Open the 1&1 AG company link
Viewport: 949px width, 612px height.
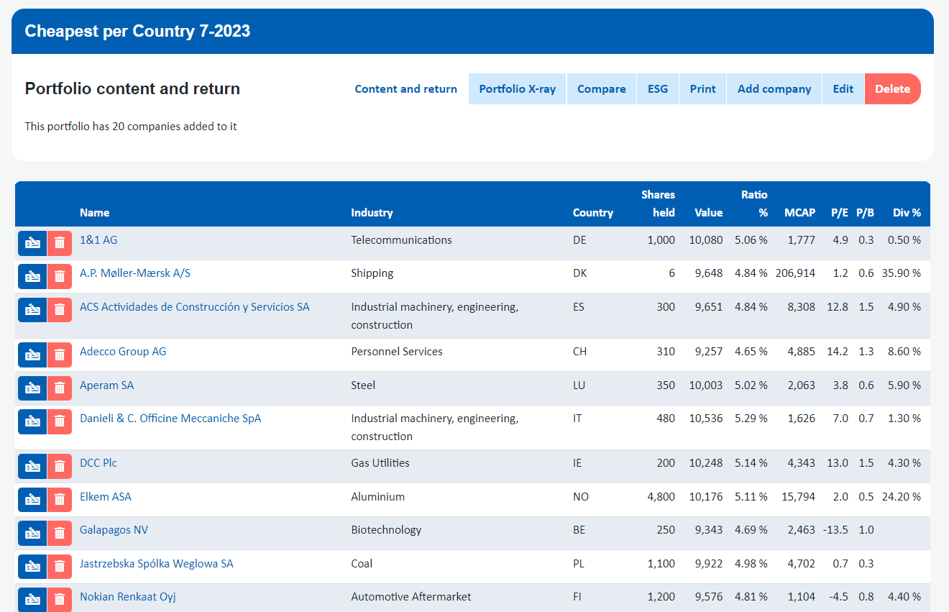[98, 240]
